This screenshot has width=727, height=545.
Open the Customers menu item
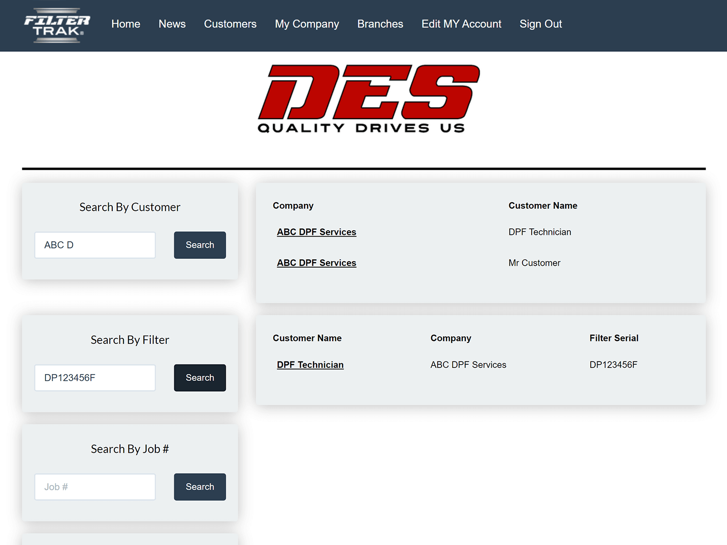(230, 24)
